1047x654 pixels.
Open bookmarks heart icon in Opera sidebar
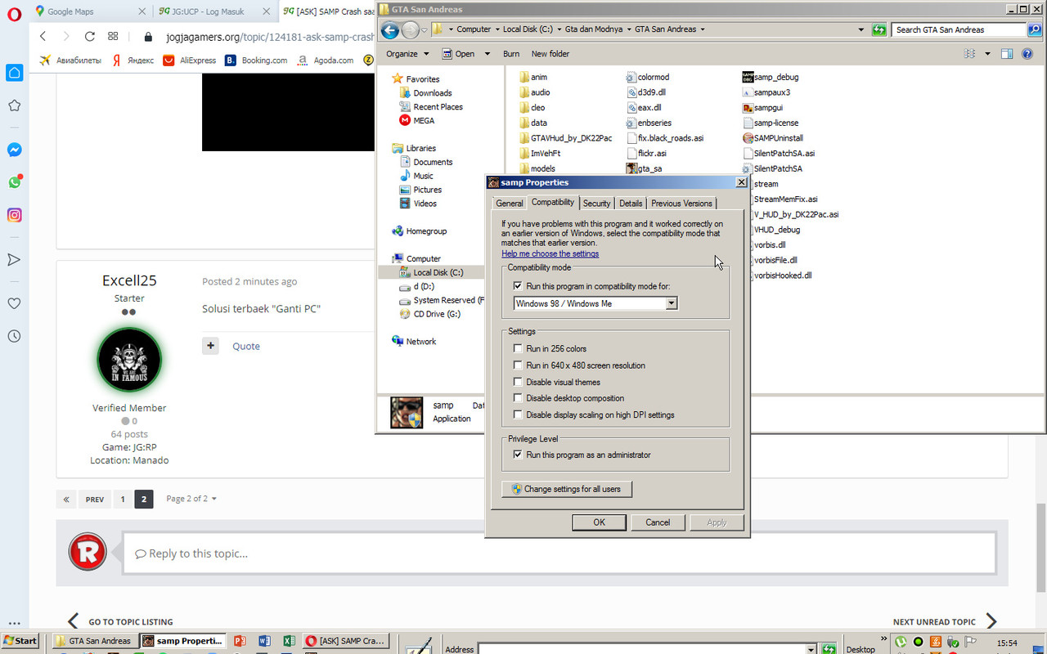click(x=14, y=303)
